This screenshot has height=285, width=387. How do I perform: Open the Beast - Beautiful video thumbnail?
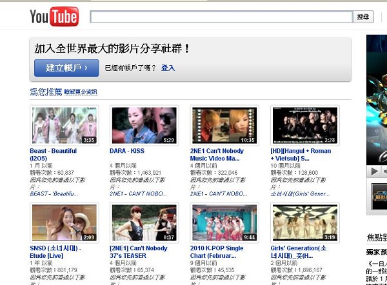pyautogui.click(x=64, y=125)
